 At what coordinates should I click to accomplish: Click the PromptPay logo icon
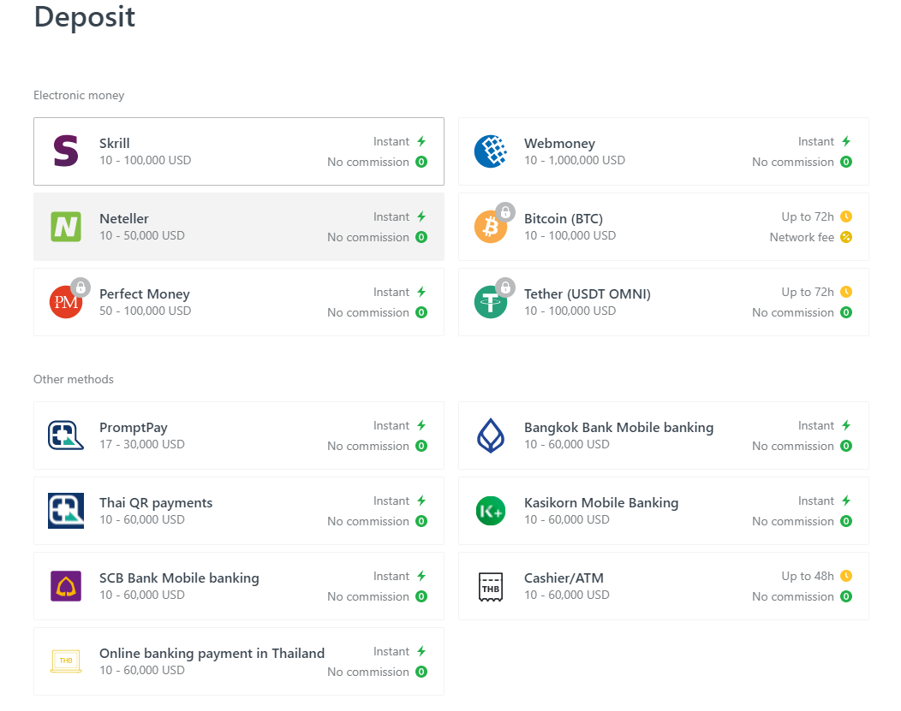pos(65,435)
